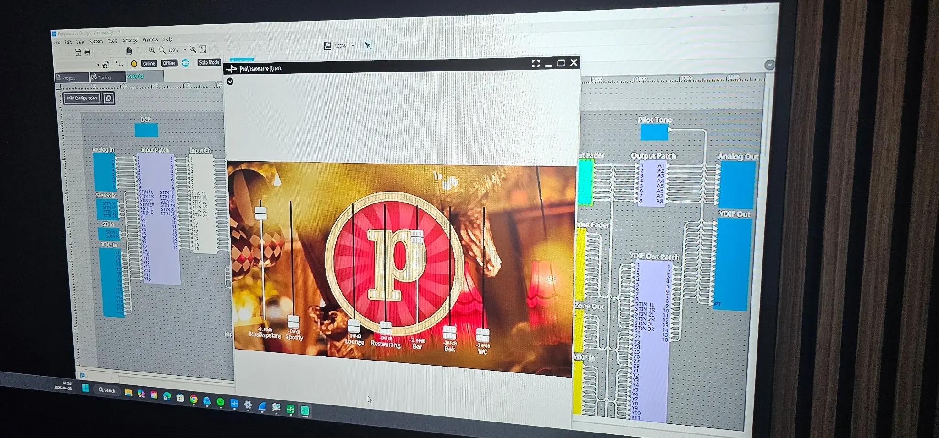This screenshot has width=939, height=438.
Task: Click the MTX Configuration button
Action: [x=82, y=98]
